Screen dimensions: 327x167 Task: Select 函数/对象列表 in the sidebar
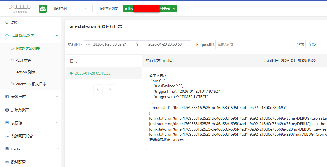tap(28, 49)
